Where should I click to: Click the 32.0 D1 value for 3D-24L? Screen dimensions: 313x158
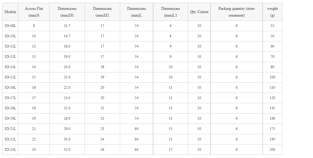point(67,149)
